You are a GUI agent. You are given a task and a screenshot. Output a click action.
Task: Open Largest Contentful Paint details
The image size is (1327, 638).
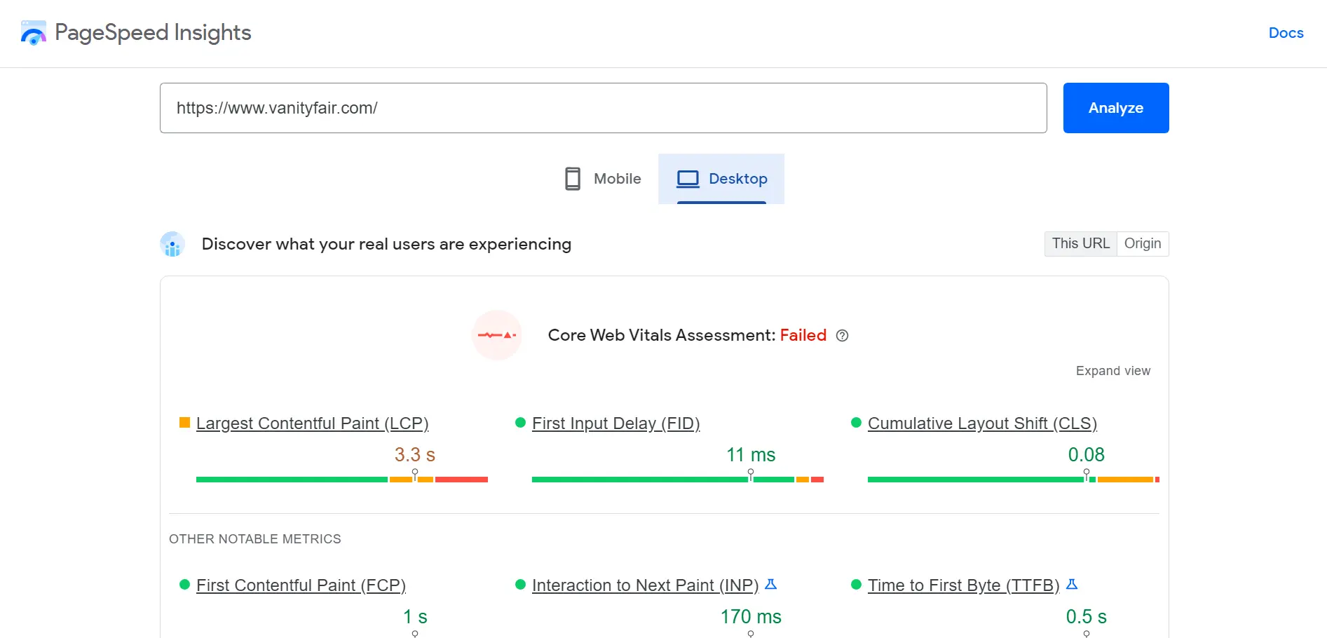(x=313, y=423)
